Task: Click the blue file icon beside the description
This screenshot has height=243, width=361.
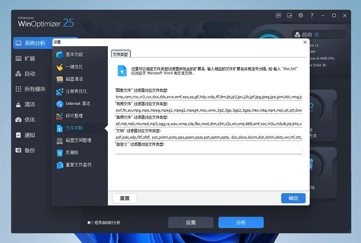Action: (x=122, y=71)
